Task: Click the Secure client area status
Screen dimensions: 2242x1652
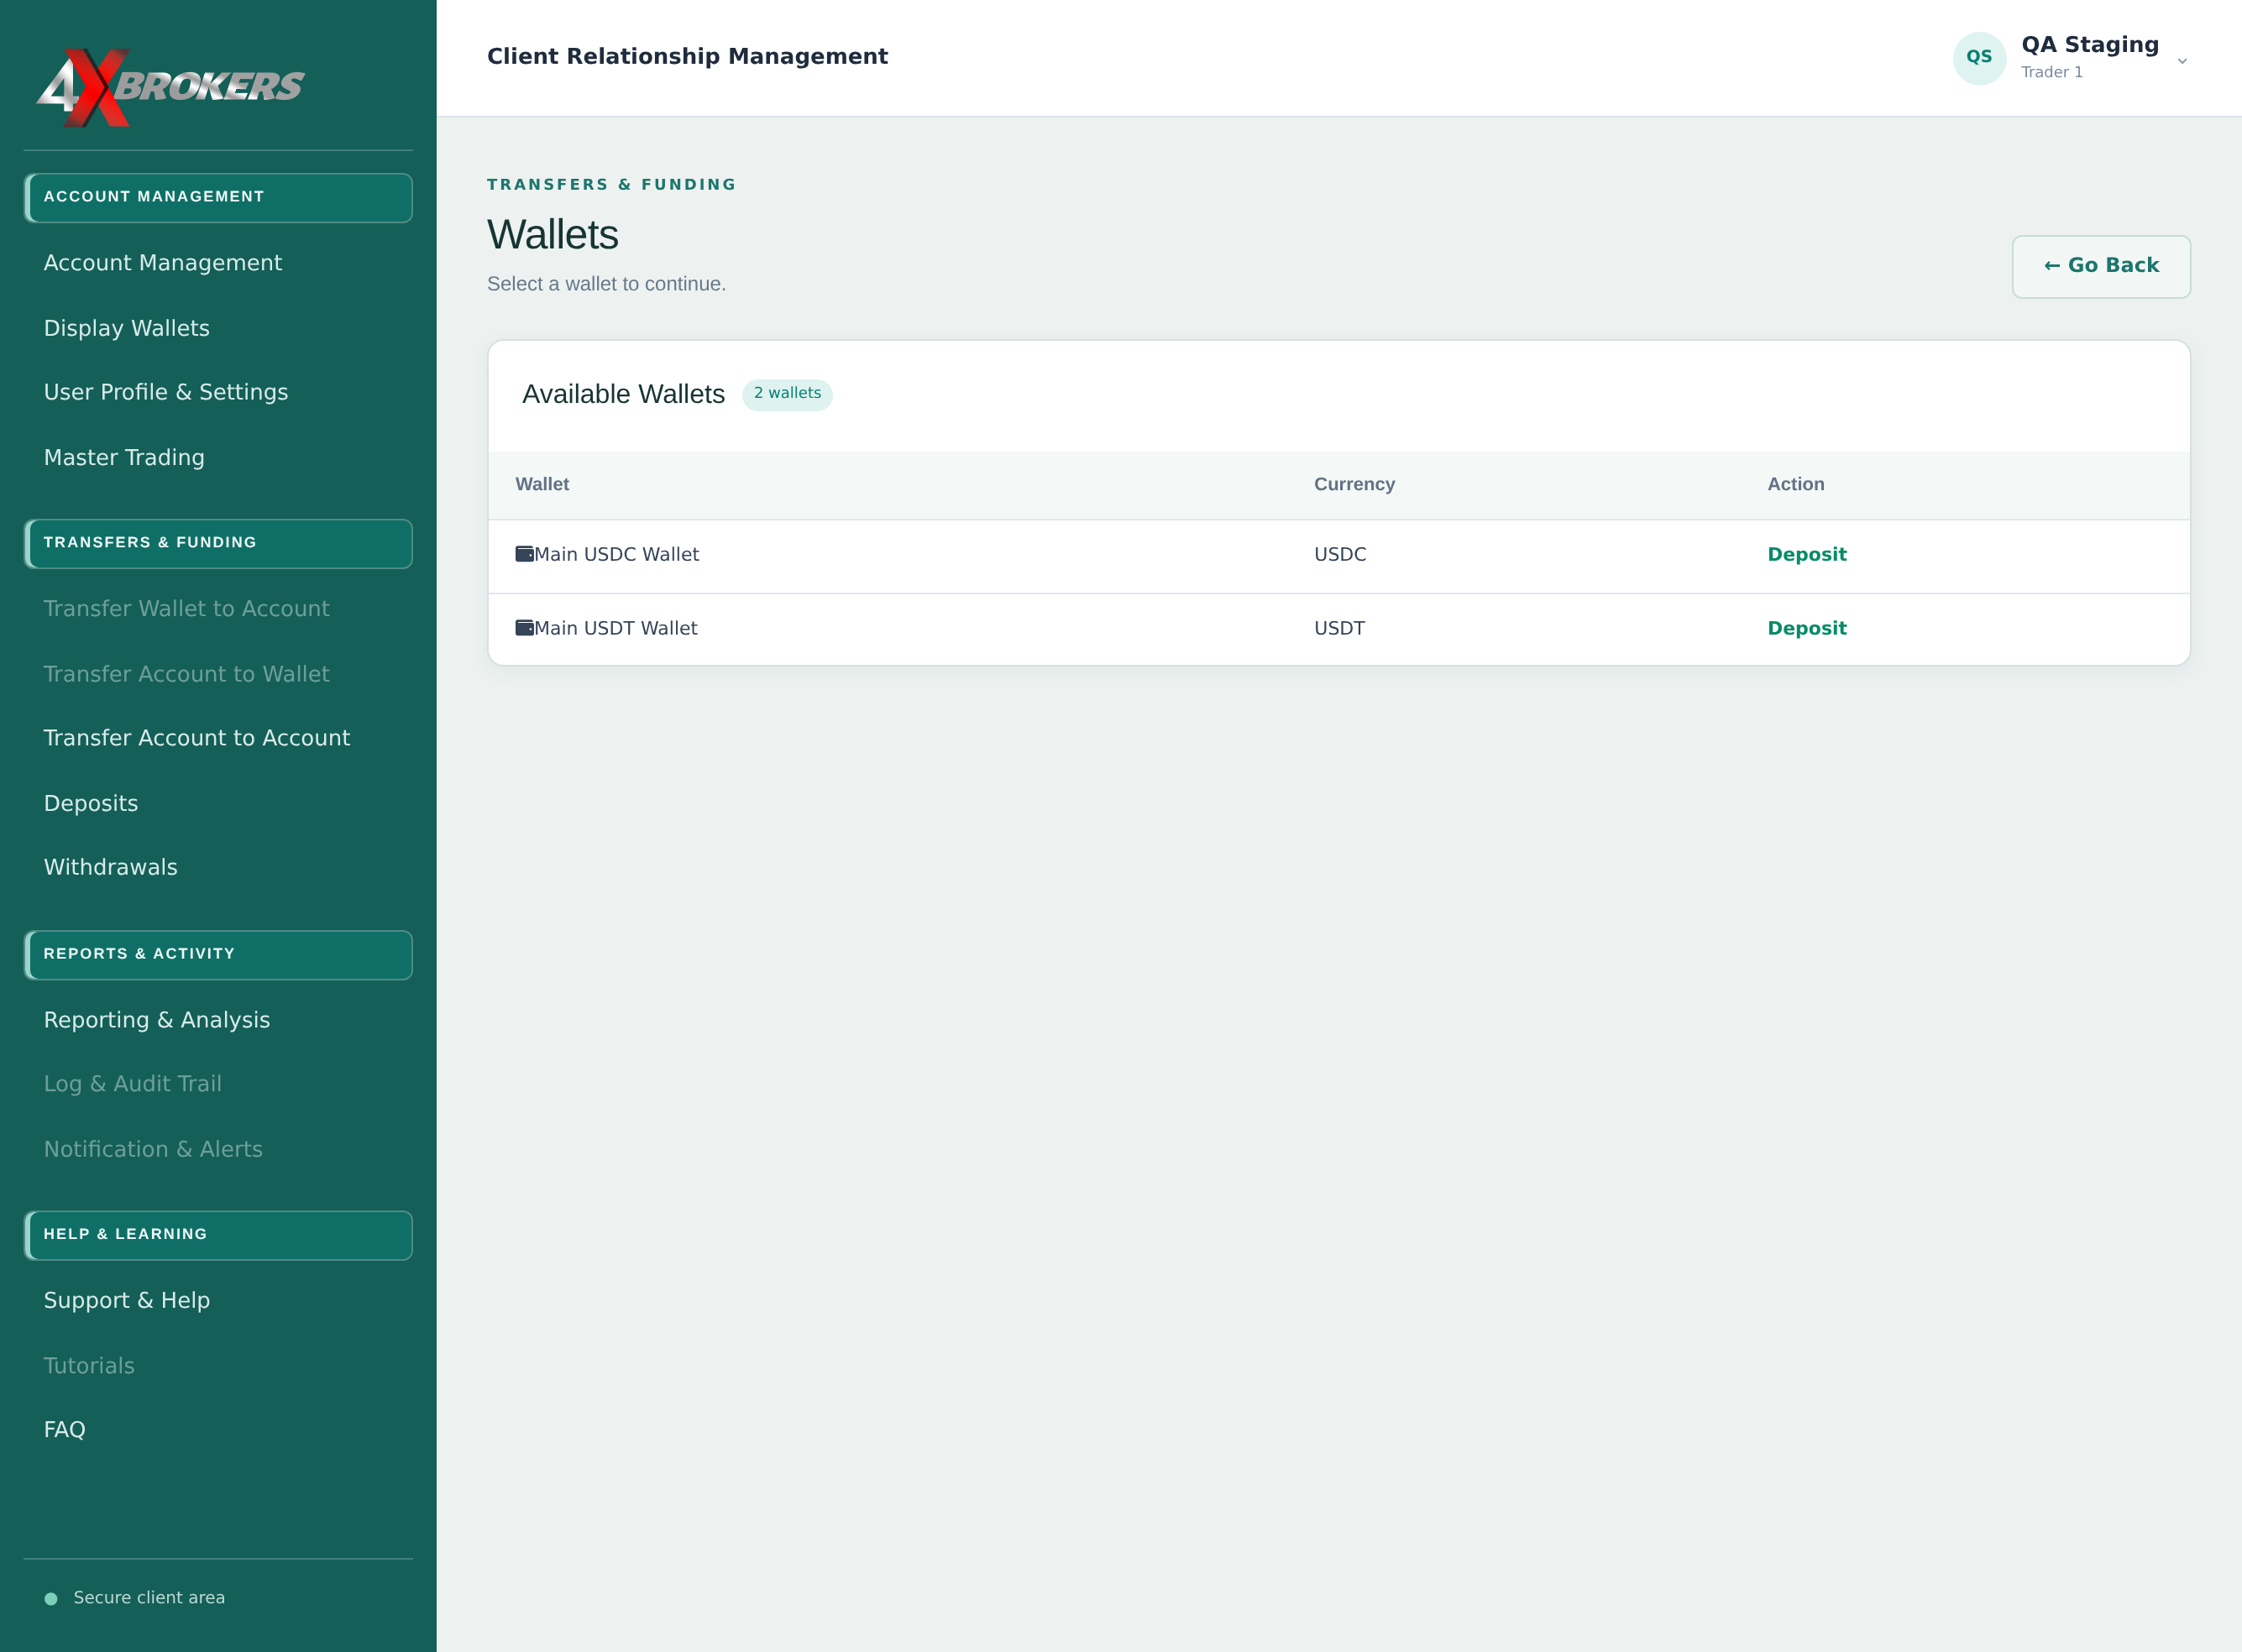Action: tap(135, 1598)
